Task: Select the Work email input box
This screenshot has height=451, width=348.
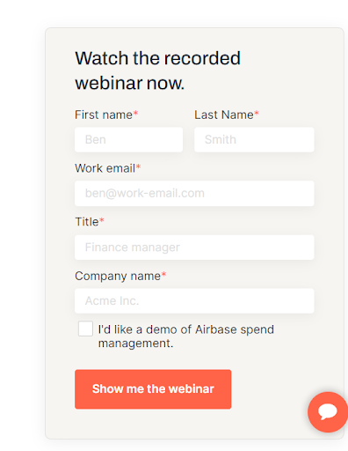Action: pyautogui.click(x=194, y=193)
